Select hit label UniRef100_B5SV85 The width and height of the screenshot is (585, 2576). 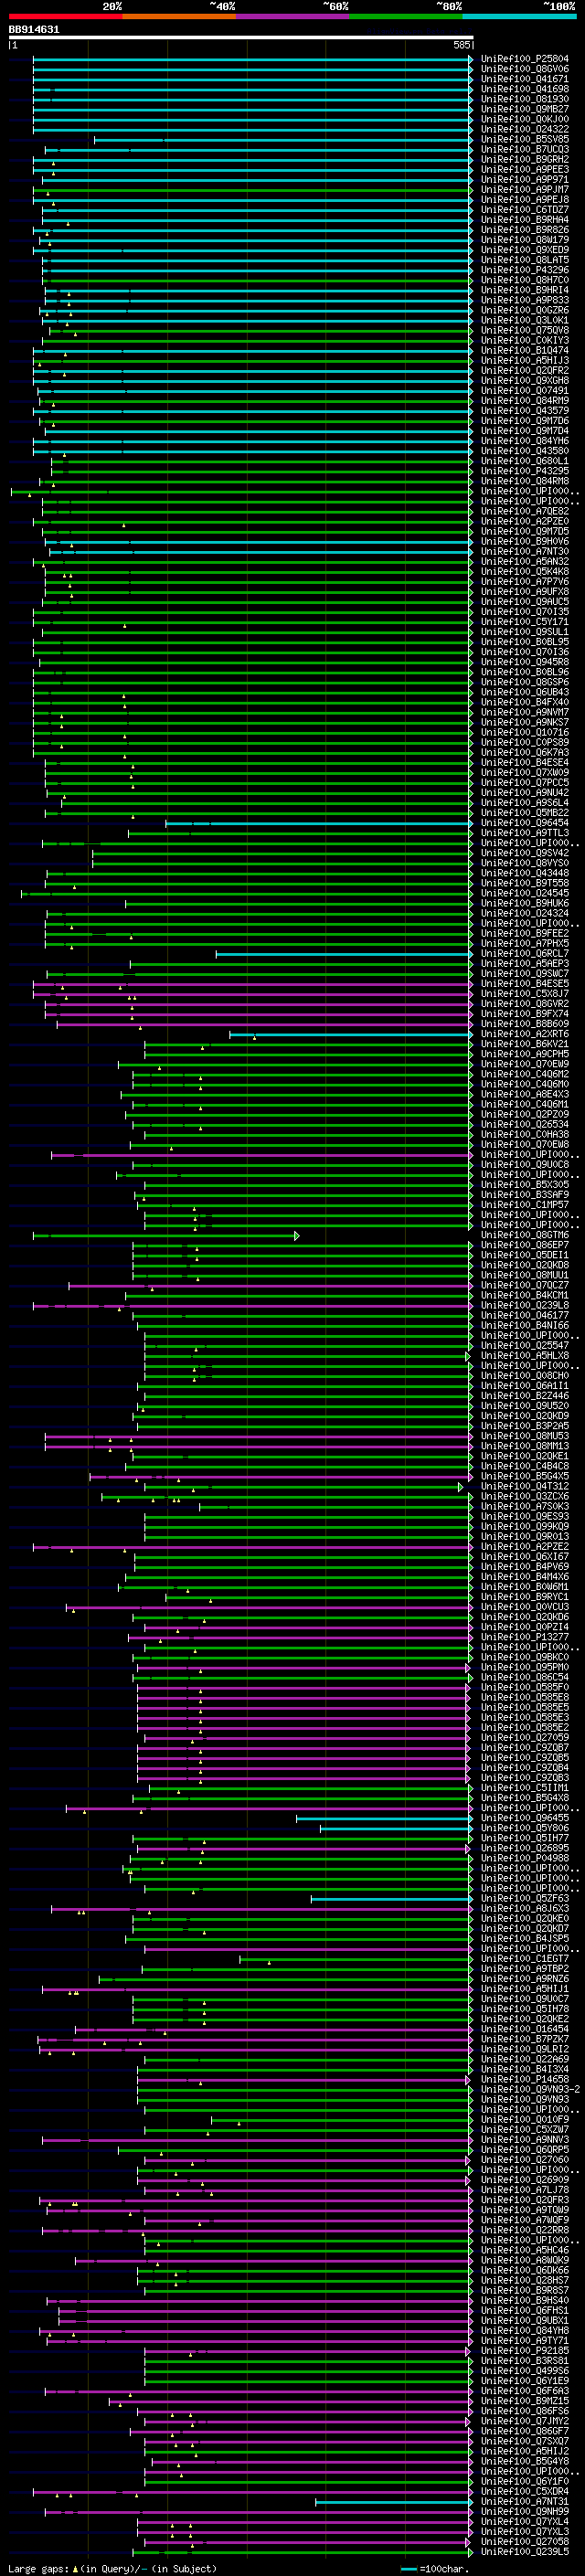click(525, 139)
